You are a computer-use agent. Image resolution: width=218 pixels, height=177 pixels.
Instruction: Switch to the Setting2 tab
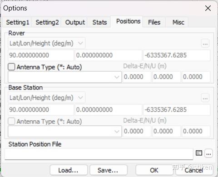click(47, 22)
